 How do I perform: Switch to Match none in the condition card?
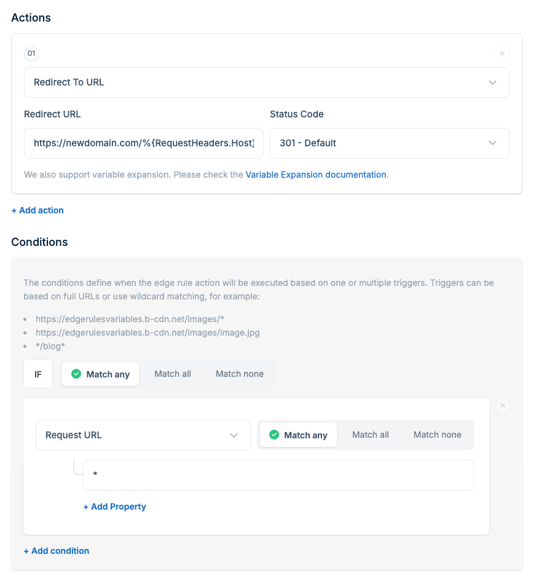tap(437, 435)
